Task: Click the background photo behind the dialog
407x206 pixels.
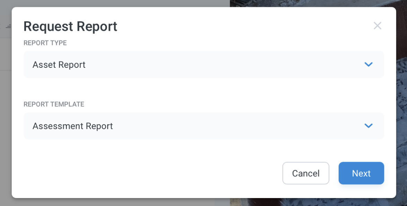Action: 401,104
